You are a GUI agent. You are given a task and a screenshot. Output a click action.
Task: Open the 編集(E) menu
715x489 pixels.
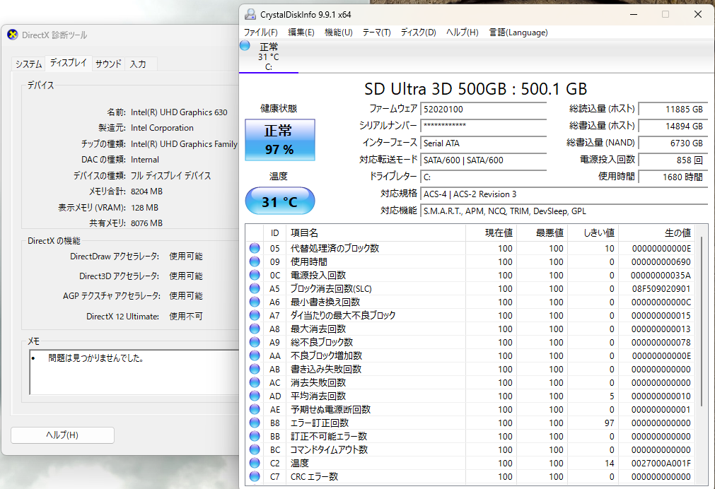tap(301, 33)
